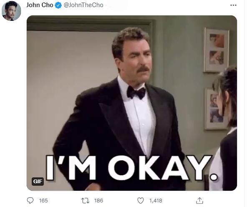This screenshot has width=247, height=207.
Task: Click the "I'M OKAY." caption text
Action: pos(131,168)
